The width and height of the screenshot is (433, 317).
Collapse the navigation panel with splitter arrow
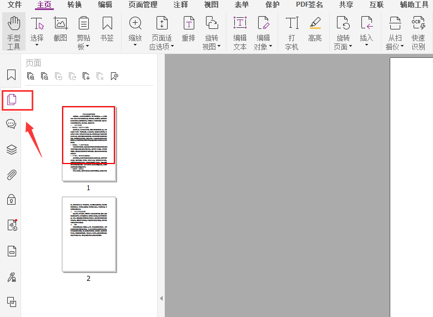[x=161, y=299]
